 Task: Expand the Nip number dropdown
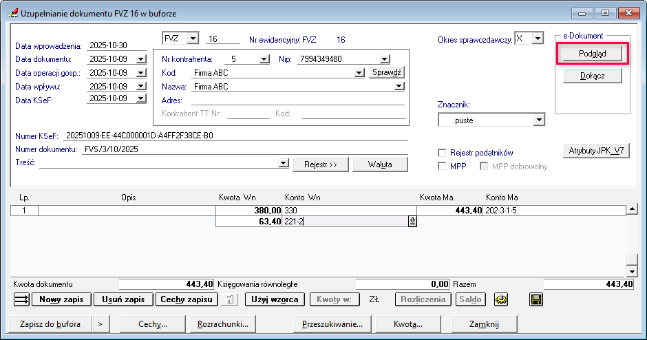(x=385, y=59)
